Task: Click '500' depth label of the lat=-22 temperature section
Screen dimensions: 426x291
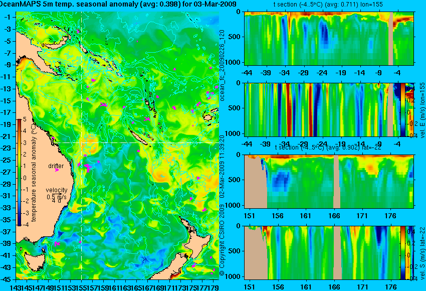Action: click(235, 180)
